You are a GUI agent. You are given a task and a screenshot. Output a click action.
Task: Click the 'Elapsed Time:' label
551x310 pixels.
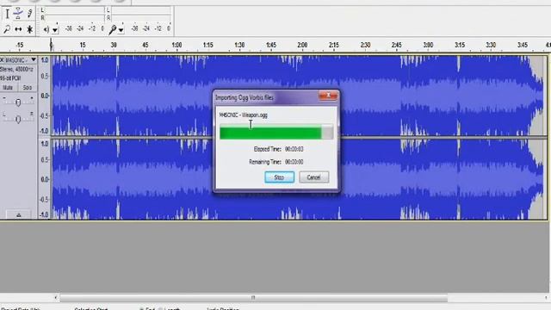tap(268, 149)
